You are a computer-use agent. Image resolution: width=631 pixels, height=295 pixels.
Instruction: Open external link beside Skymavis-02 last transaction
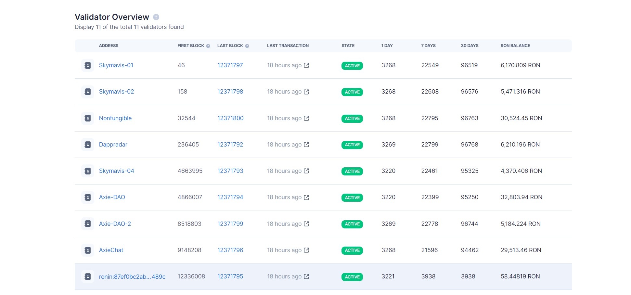306,92
